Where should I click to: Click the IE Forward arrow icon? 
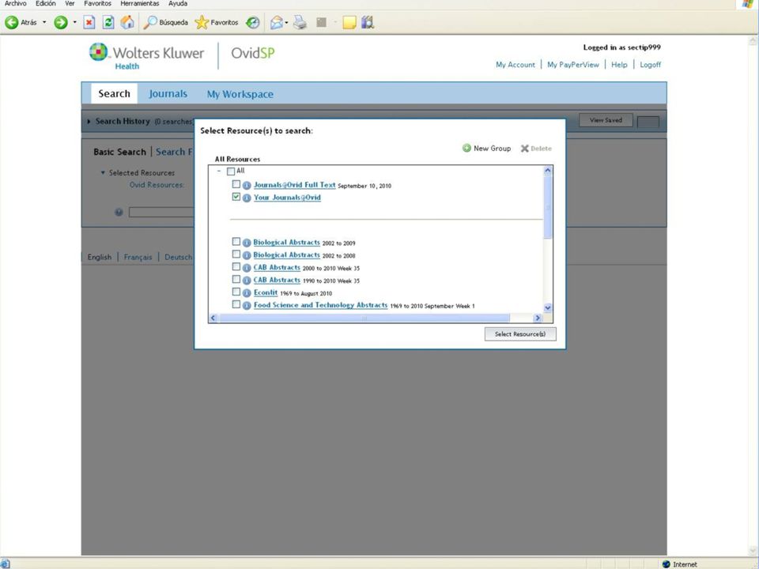click(x=61, y=22)
